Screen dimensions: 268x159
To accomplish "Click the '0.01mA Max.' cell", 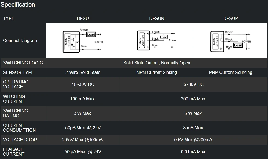I will pos(194,152).
